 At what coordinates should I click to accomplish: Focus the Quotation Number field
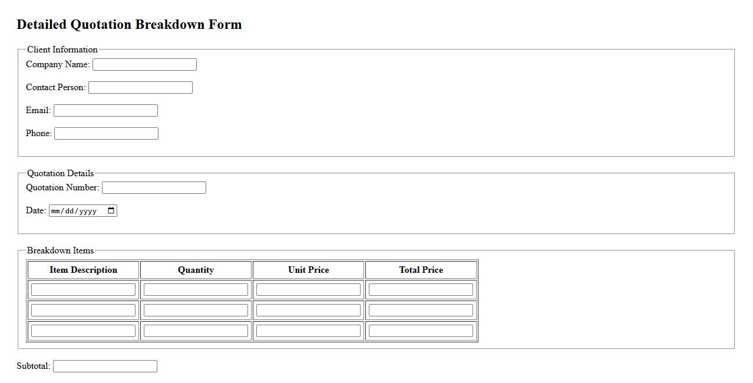[x=154, y=188]
